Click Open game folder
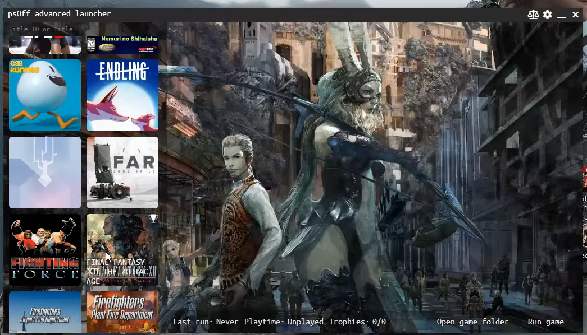Image resolution: width=587 pixels, height=335 pixels. click(x=472, y=322)
